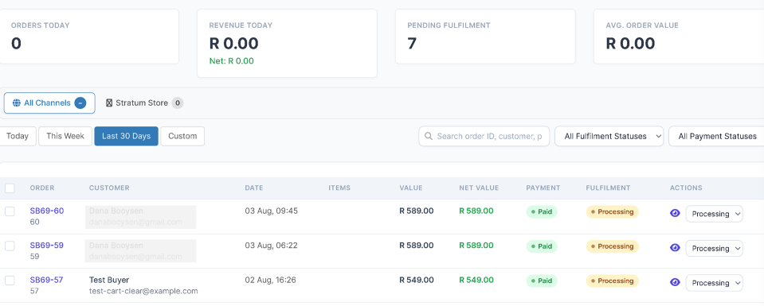This screenshot has width=764, height=306.
Task: Click the FULFILMENT column header
Action: tap(608, 188)
